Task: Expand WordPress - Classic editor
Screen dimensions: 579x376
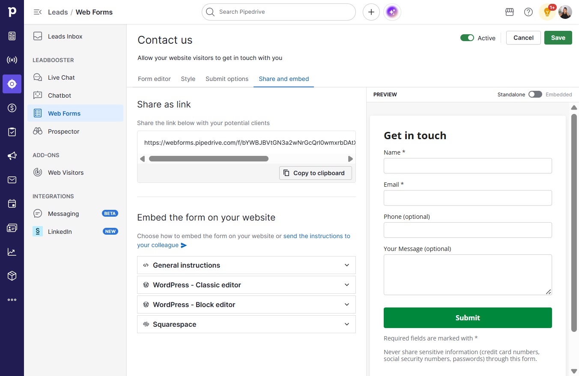Action: click(x=246, y=285)
